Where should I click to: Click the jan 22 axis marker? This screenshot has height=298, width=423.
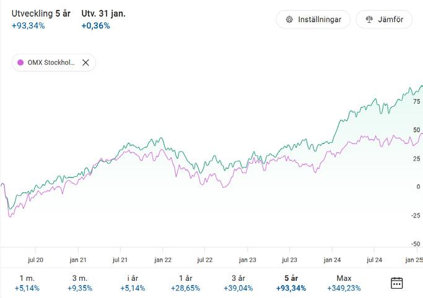coord(163,260)
